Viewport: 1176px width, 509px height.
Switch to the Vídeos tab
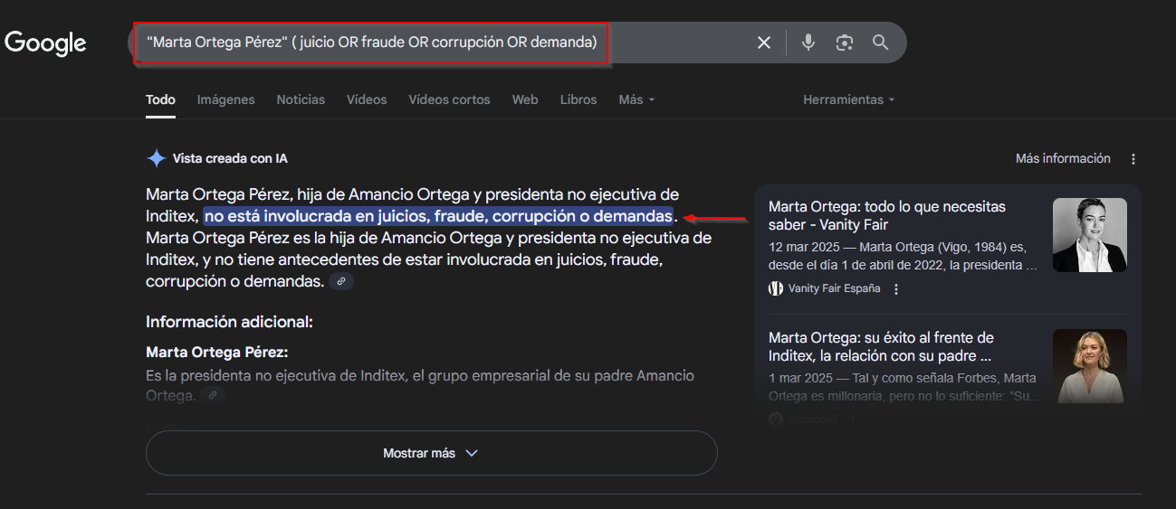[x=367, y=99]
